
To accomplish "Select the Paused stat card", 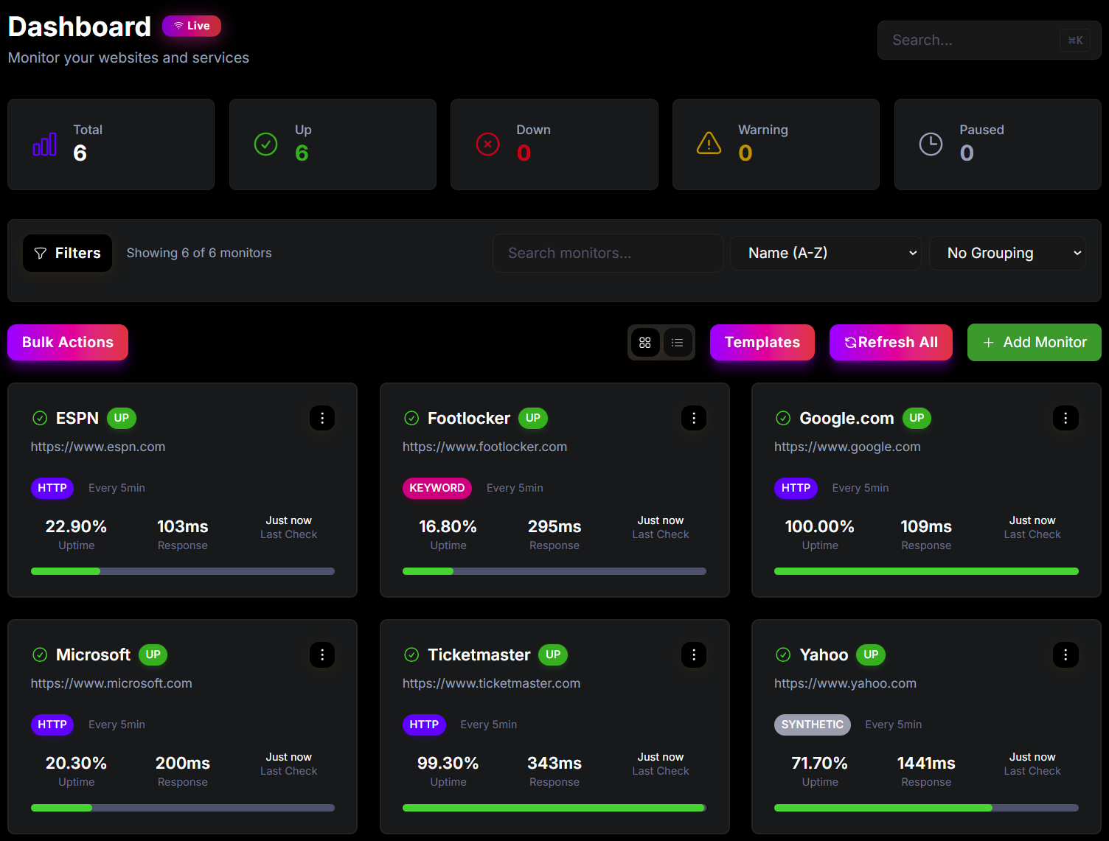I will [x=998, y=144].
